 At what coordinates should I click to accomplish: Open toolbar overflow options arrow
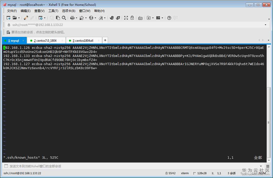click(269, 19)
